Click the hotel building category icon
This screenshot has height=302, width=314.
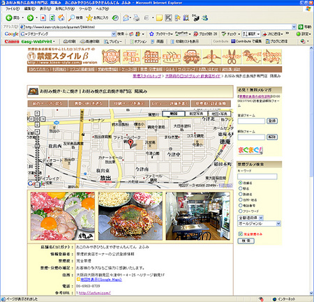point(151,56)
